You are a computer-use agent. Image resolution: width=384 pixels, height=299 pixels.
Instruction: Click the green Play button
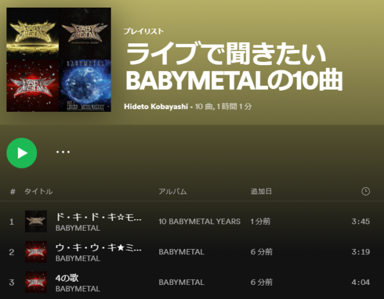[x=22, y=153]
